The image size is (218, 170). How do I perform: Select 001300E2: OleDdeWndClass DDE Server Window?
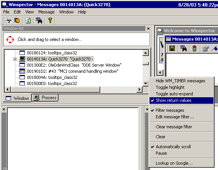(74, 65)
